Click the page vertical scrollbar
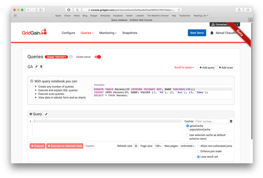The height and width of the screenshot is (178, 263). click(252, 81)
